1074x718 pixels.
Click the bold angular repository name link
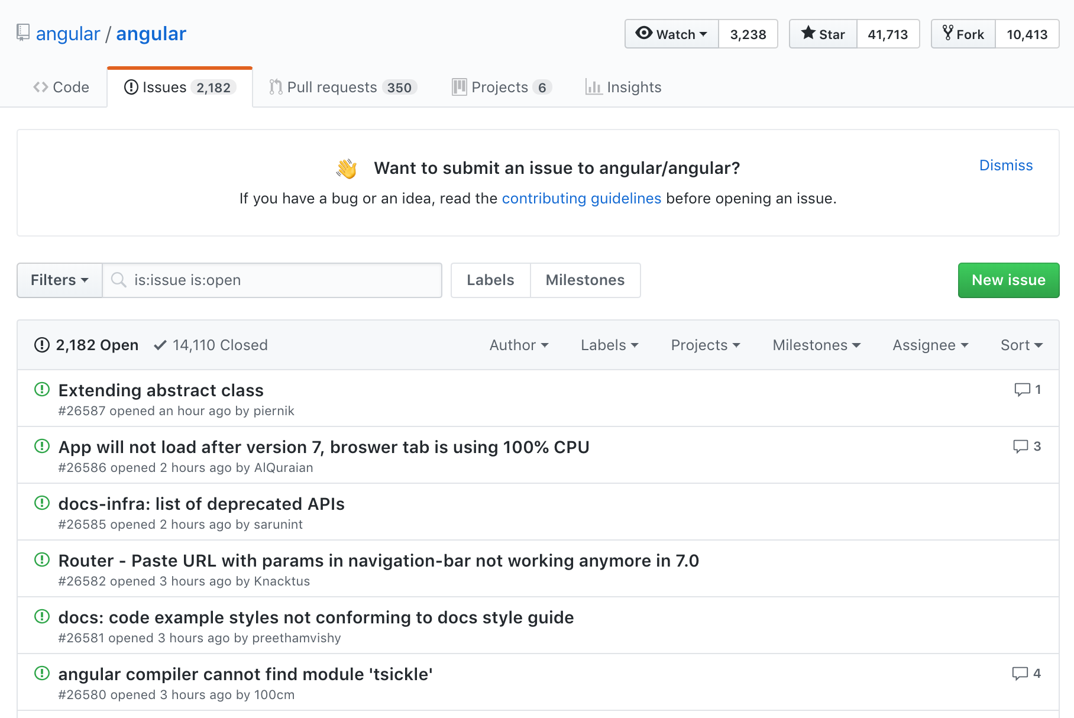point(151,34)
